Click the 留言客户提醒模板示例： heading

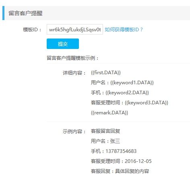pos(72,58)
